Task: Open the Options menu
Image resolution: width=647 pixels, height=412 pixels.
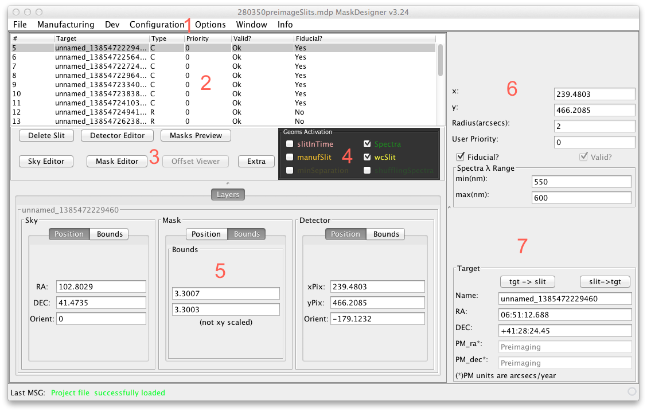Action: pos(211,25)
